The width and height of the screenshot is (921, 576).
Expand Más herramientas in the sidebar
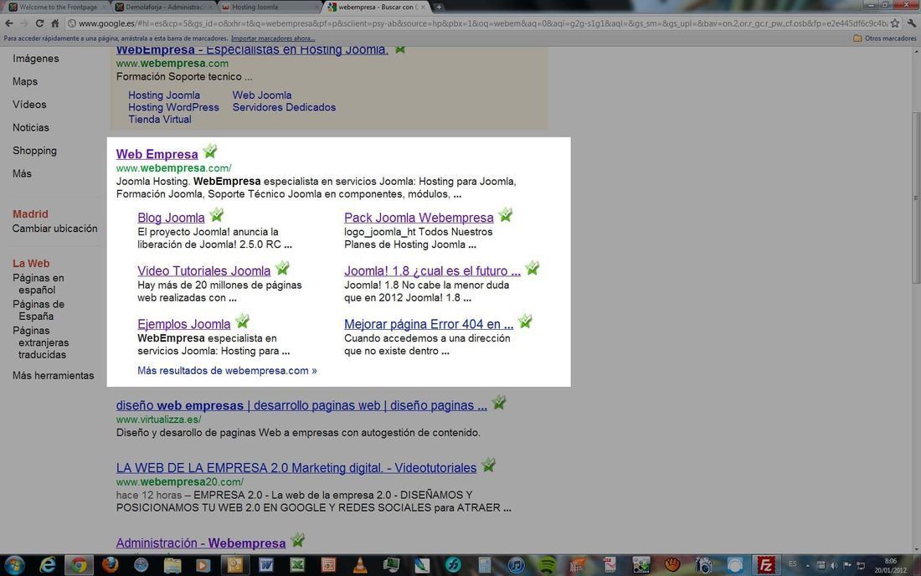pos(53,376)
